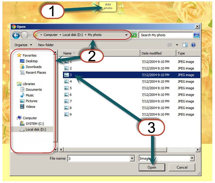Open the view options dropdown arrow
Screen dimensions: 215x183
coord(177,45)
